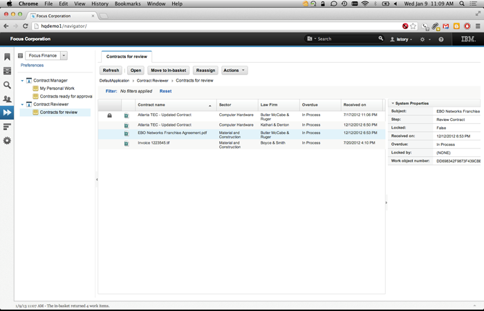Open the Teamspaces people icon in sidebar
This screenshot has width=484, height=311.
click(x=7, y=99)
